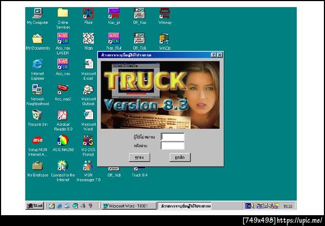
Task: Select the Microsoft Excel shortcut icon
Action: (x=88, y=64)
